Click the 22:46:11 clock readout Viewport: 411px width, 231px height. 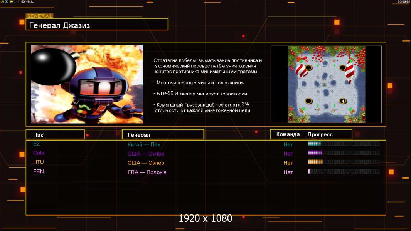coord(27,2)
